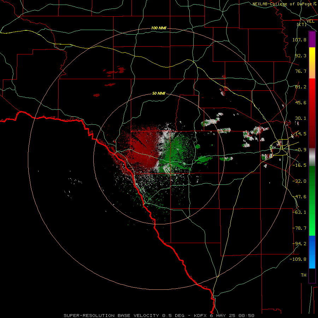The height and width of the screenshot is (318, 318).
Task: Click the -32.0 velocity scale value
Action: pos(299,181)
